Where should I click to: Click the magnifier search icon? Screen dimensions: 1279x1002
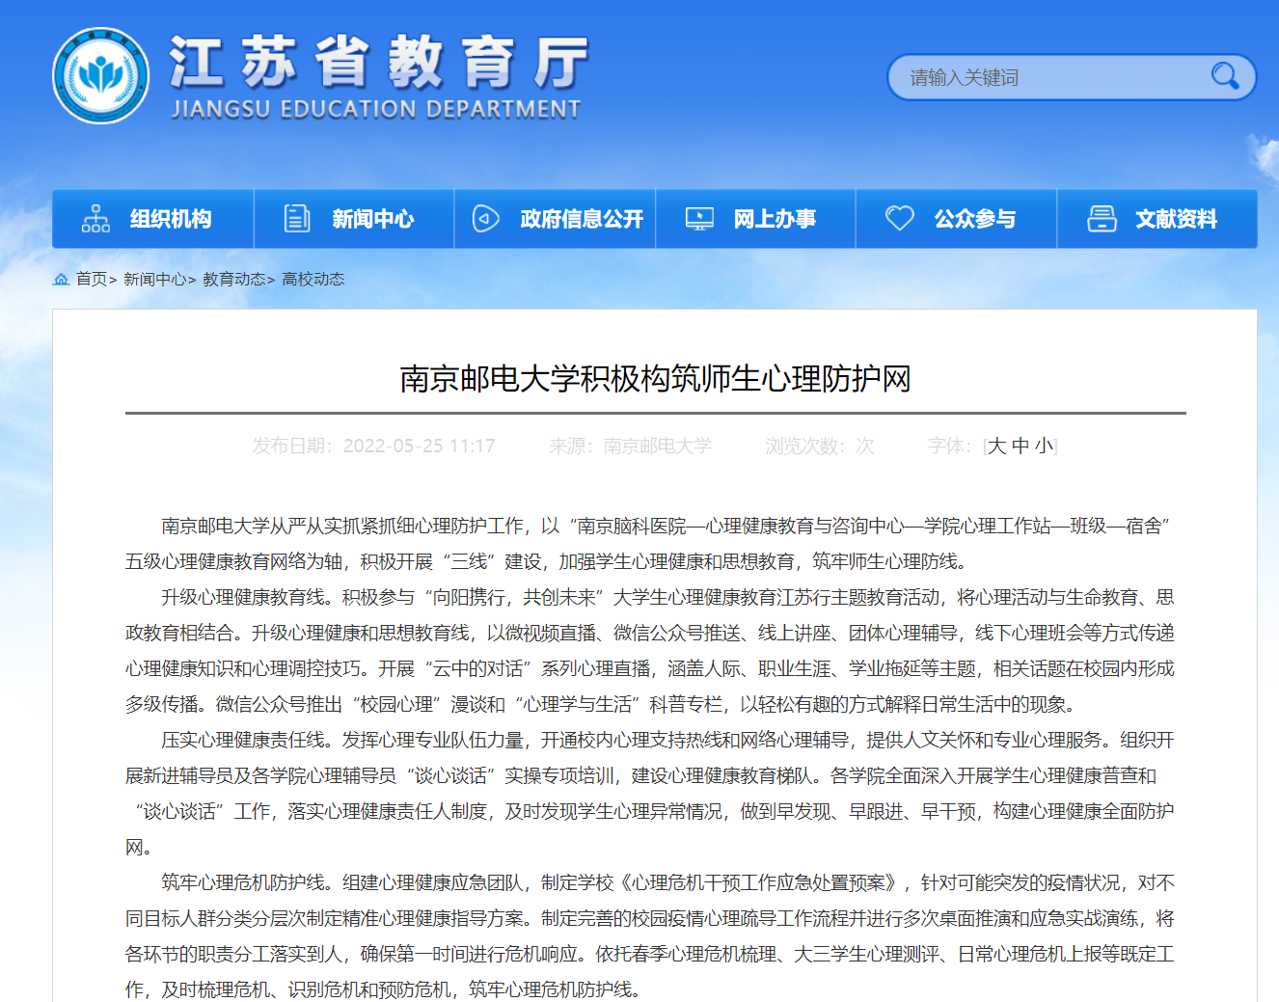[1225, 76]
